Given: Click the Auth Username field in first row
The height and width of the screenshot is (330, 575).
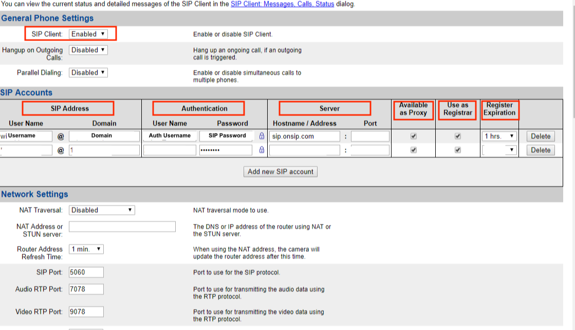Looking at the screenshot, I should point(170,136).
